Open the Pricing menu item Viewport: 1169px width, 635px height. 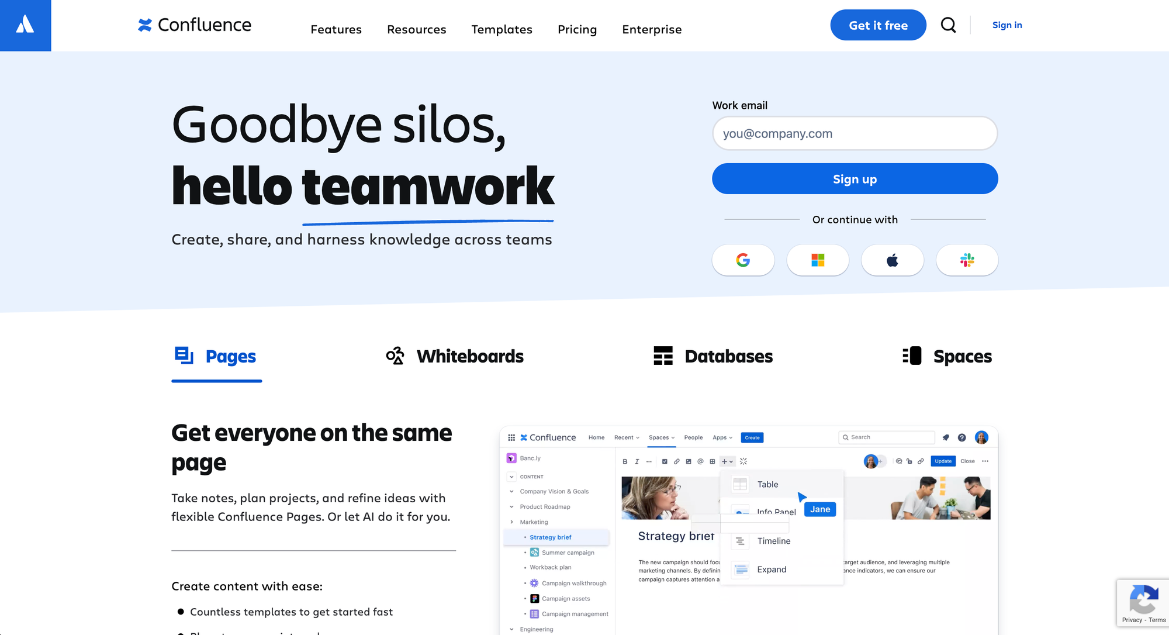coord(577,29)
